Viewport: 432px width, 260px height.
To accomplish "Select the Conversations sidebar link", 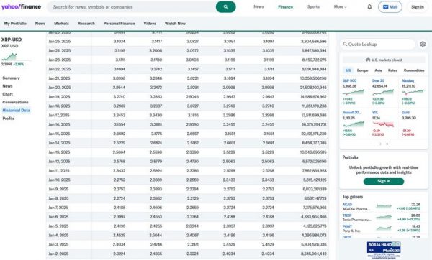I will tap(15, 102).
